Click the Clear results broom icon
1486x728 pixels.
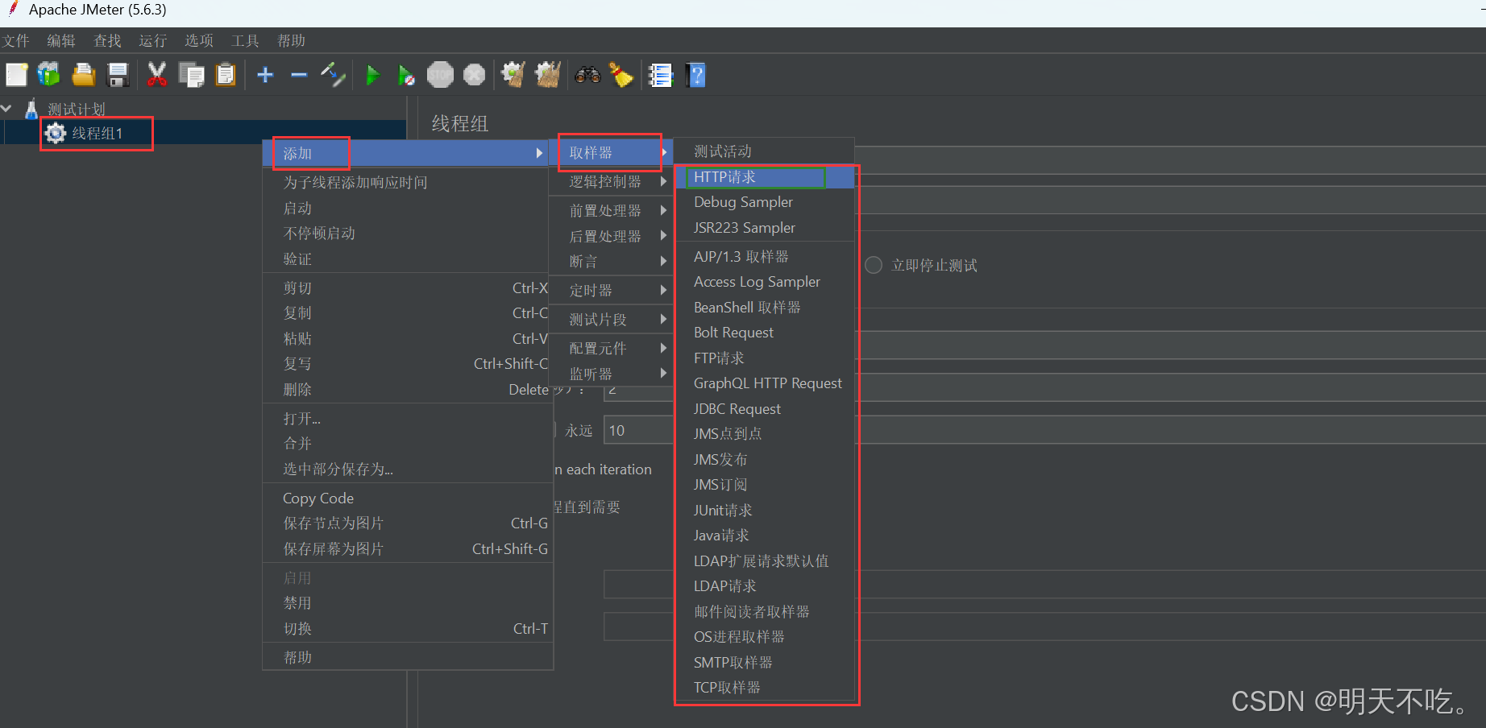tap(513, 75)
